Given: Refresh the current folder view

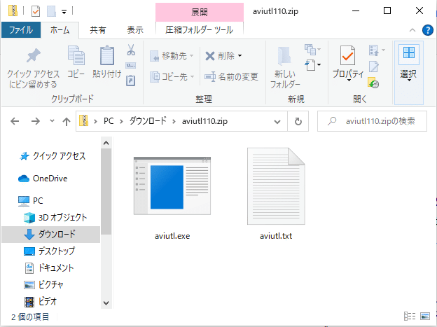Looking at the screenshot, I should 298,121.
